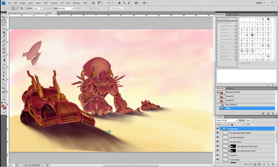Open the Analysis menu
278x167 pixels.
(54, 3)
